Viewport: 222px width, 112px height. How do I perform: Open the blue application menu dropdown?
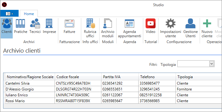(9, 14)
